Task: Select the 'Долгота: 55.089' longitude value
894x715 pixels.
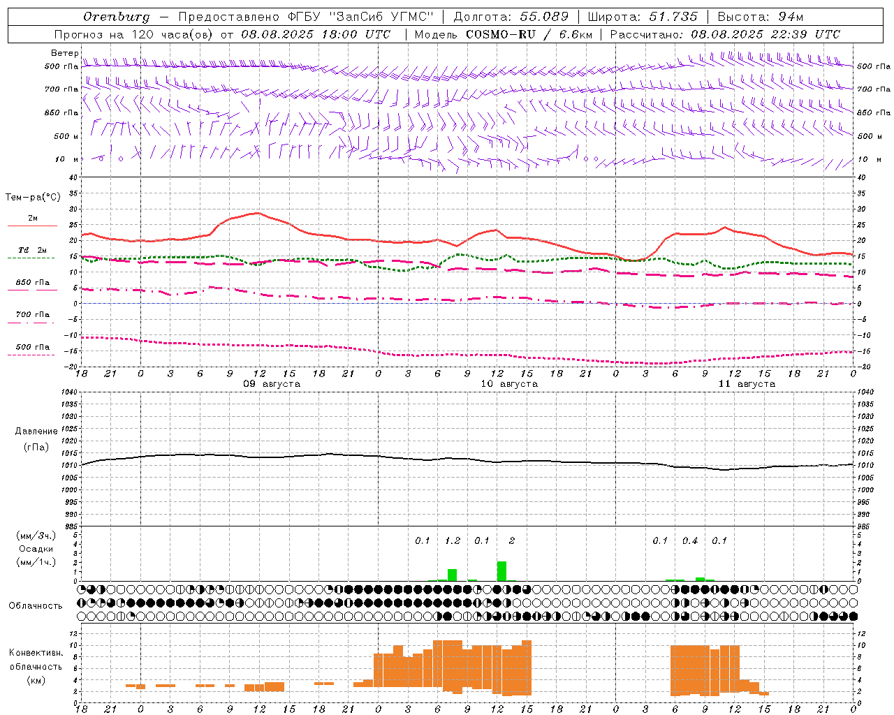Action: 511,17
